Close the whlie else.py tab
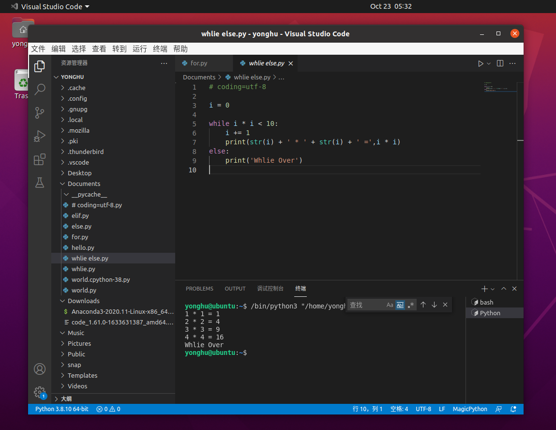Screen dimensions: 556x430 pos(291,63)
